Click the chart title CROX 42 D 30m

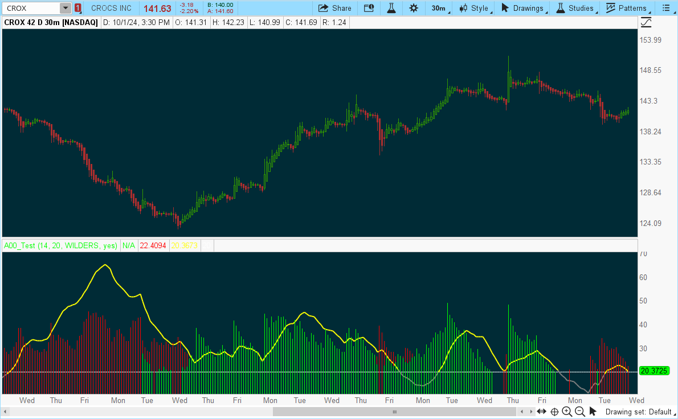pos(51,22)
